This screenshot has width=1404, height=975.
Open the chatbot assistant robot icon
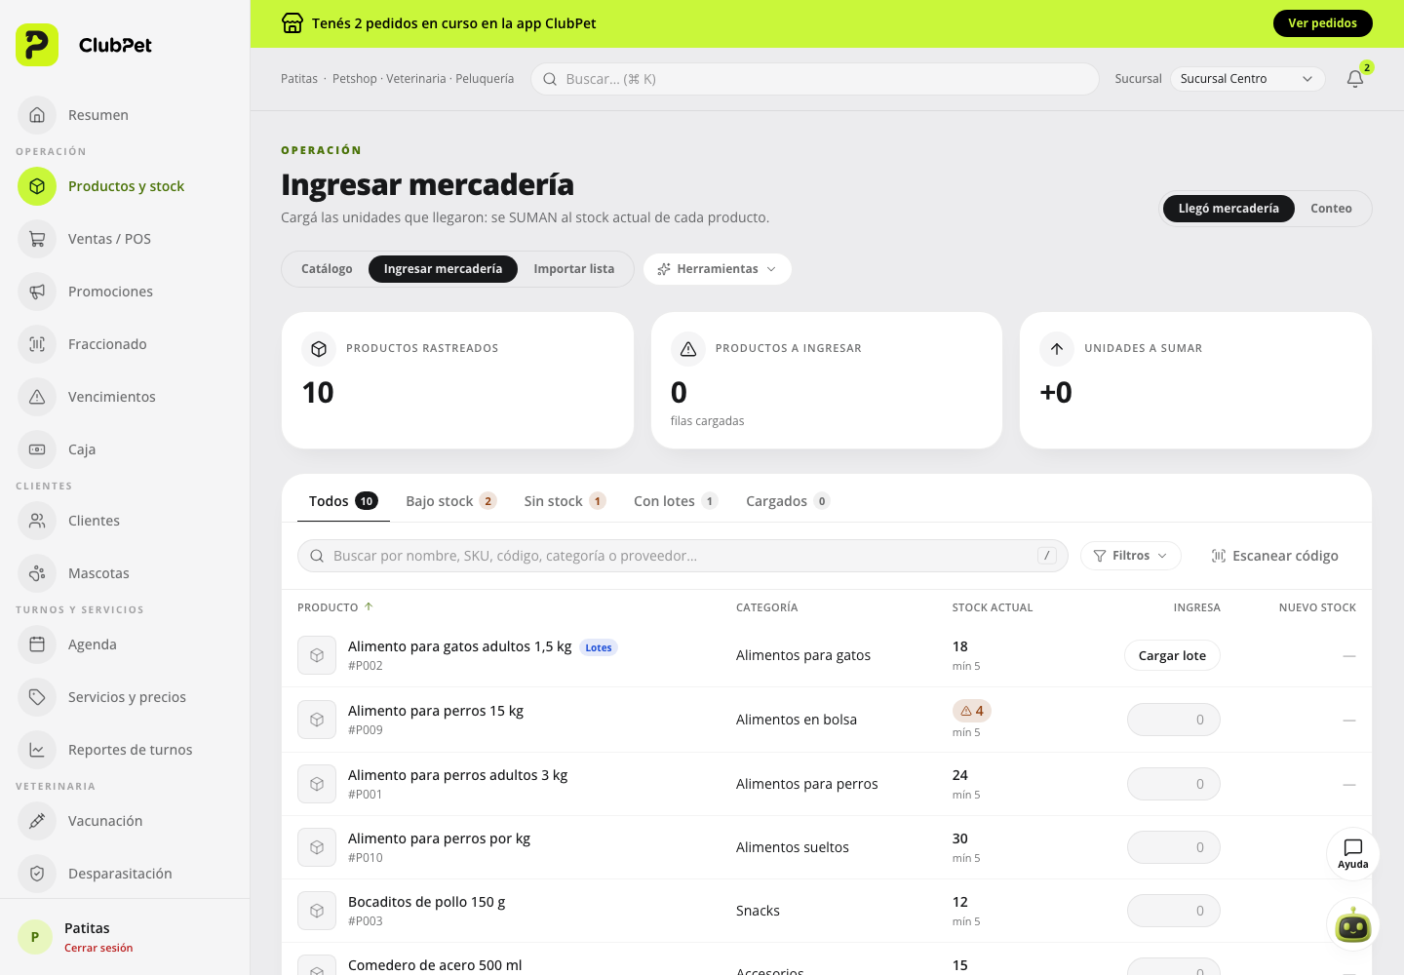(x=1353, y=925)
